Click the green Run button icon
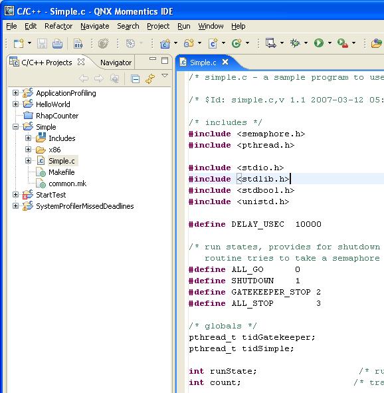This screenshot has height=393, width=384. click(319, 43)
